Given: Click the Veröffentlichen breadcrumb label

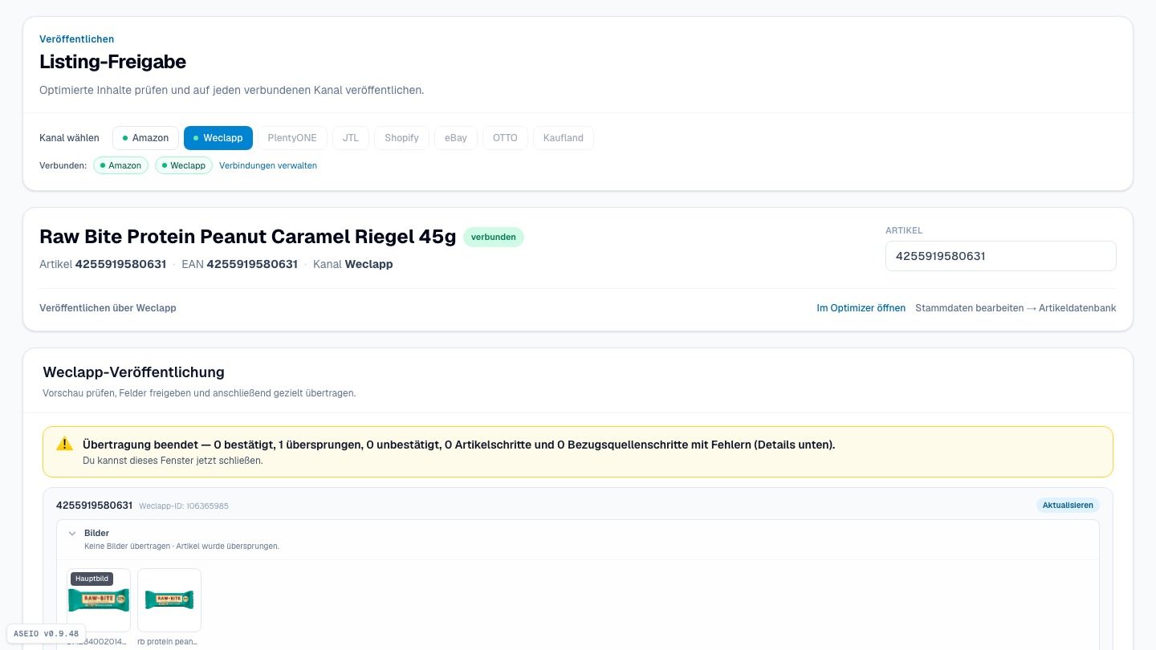Looking at the screenshot, I should [77, 39].
